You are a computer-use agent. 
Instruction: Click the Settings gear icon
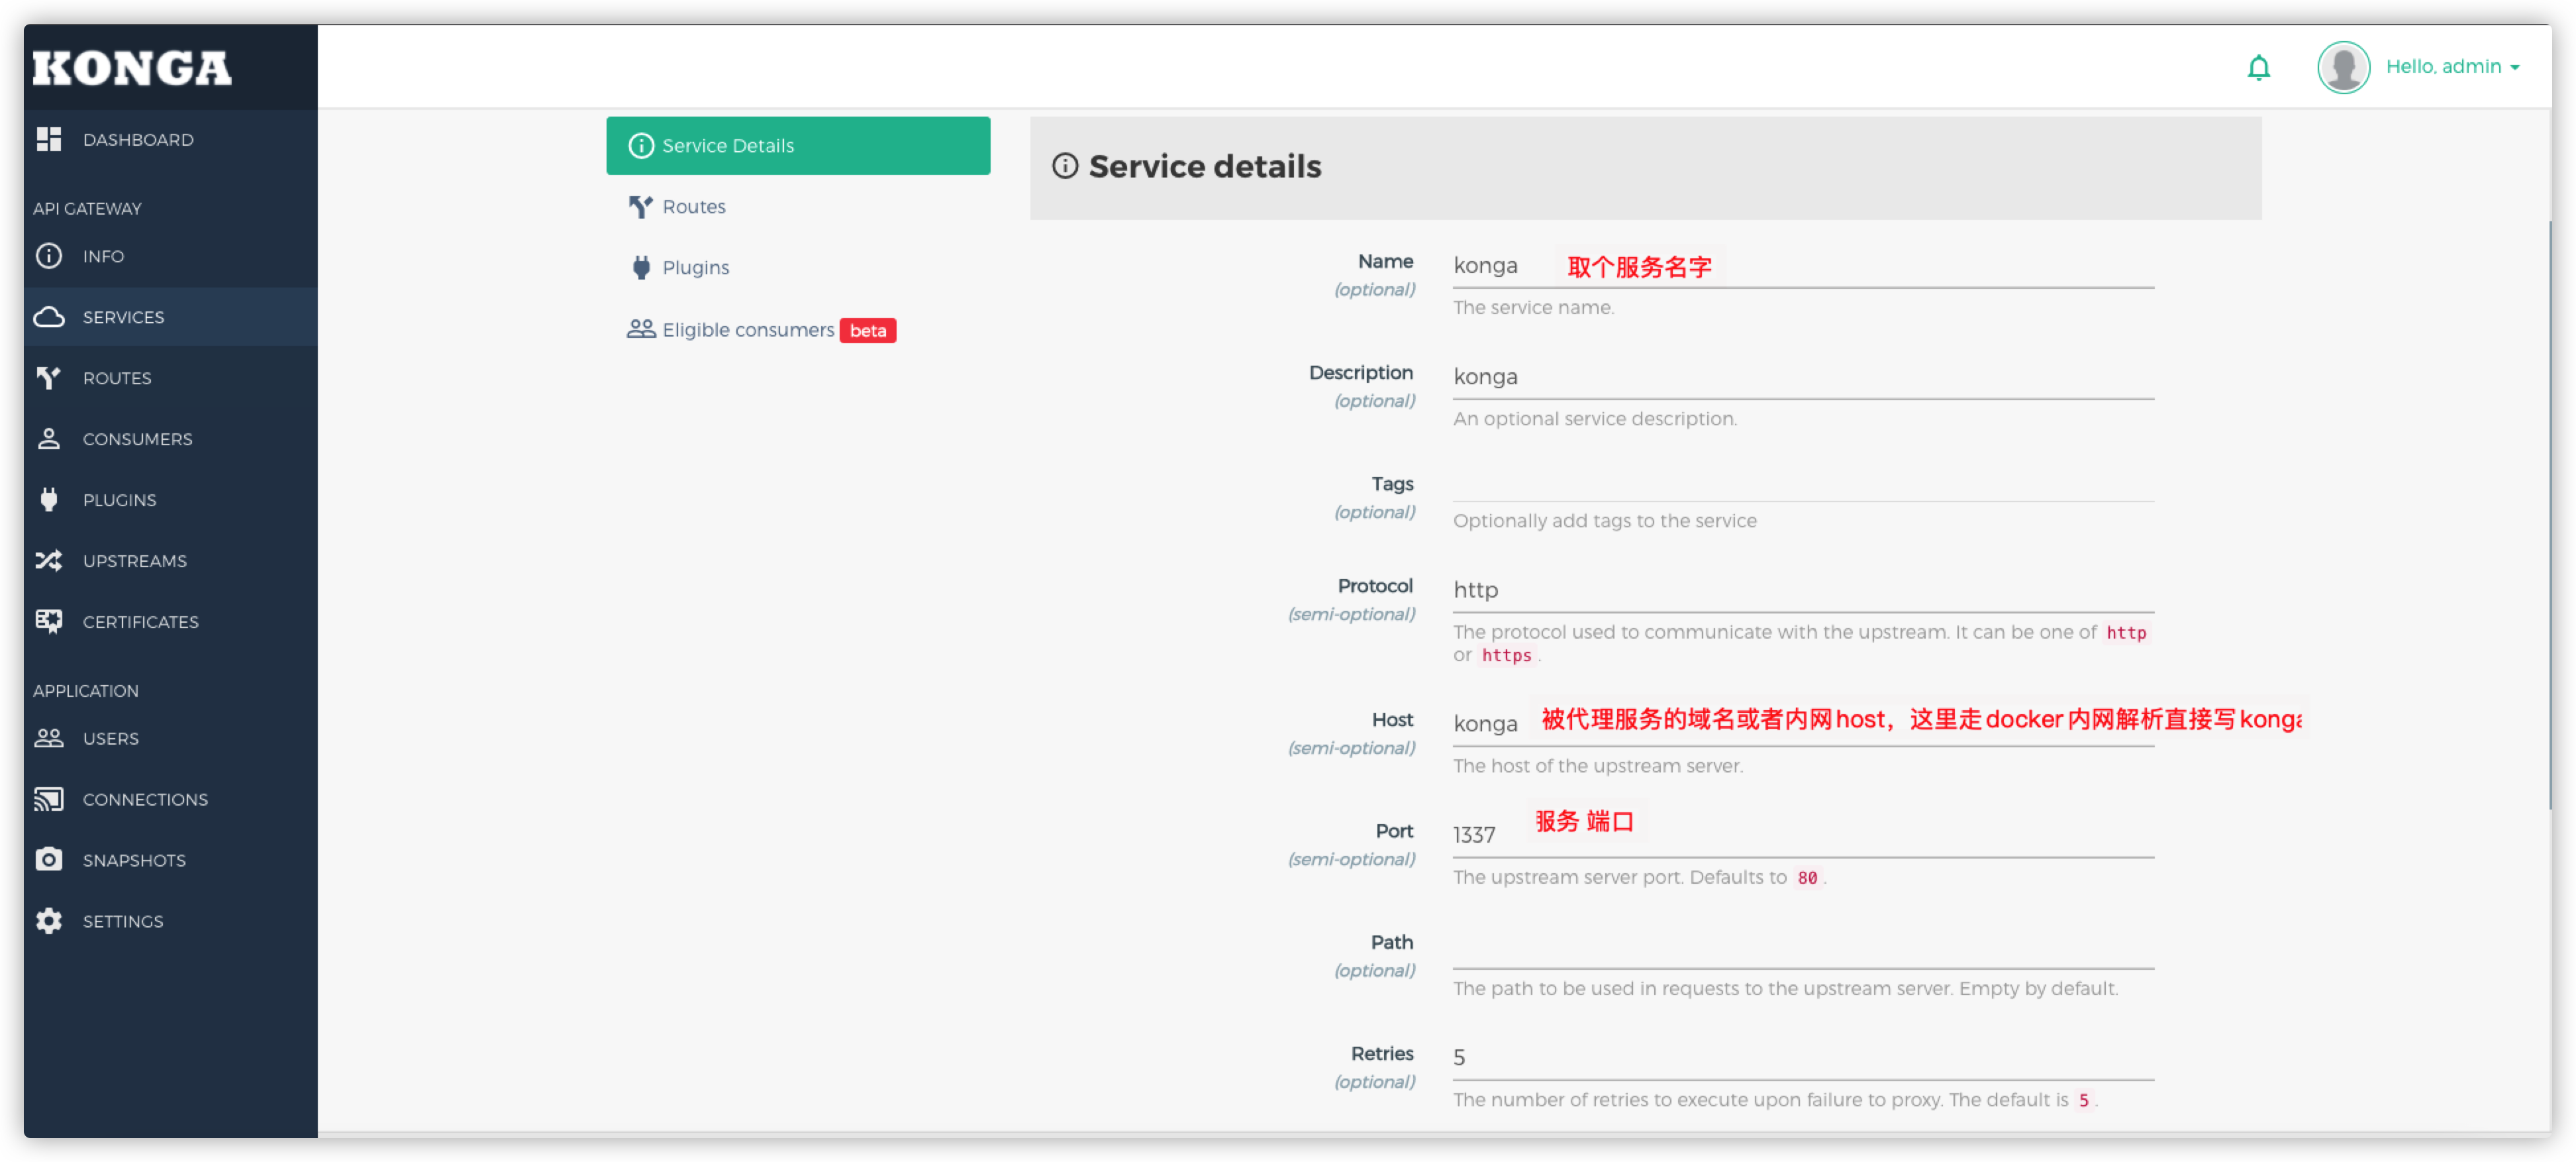click(48, 920)
